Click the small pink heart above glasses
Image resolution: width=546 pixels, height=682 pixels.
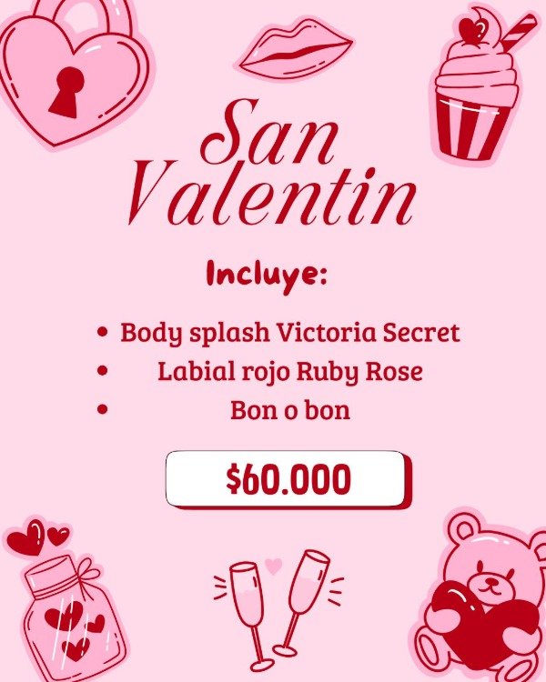[x=273, y=567]
